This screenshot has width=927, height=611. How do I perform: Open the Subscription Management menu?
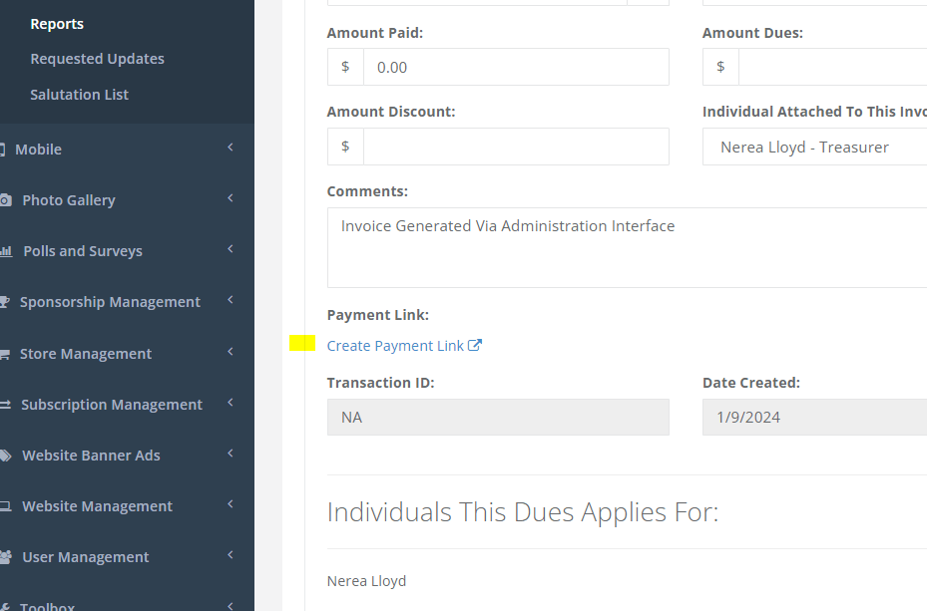112,405
